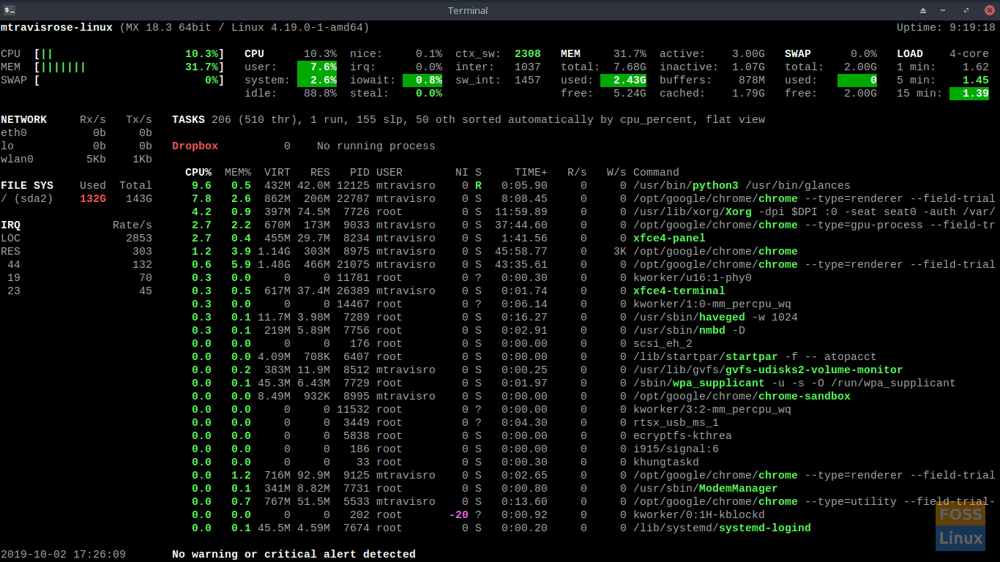
Task: Select the CPU system value 2.6%
Action: point(317,80)
